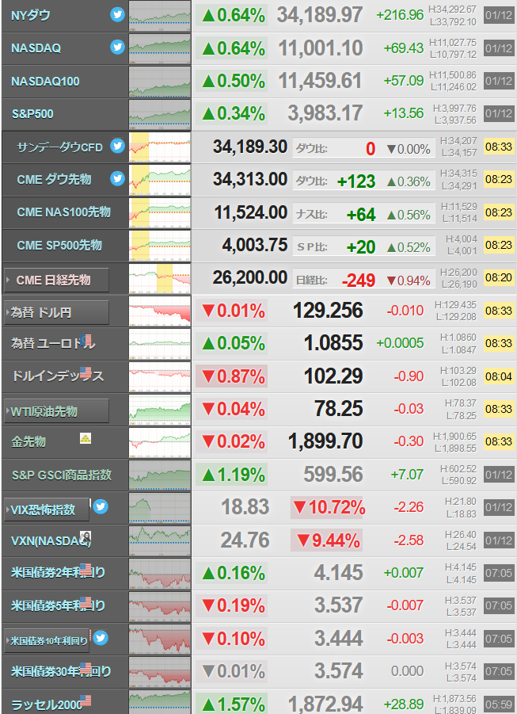Open the VIX恐怖指数 mini chart
Screen dimensions: 517x714
[160, 508]
